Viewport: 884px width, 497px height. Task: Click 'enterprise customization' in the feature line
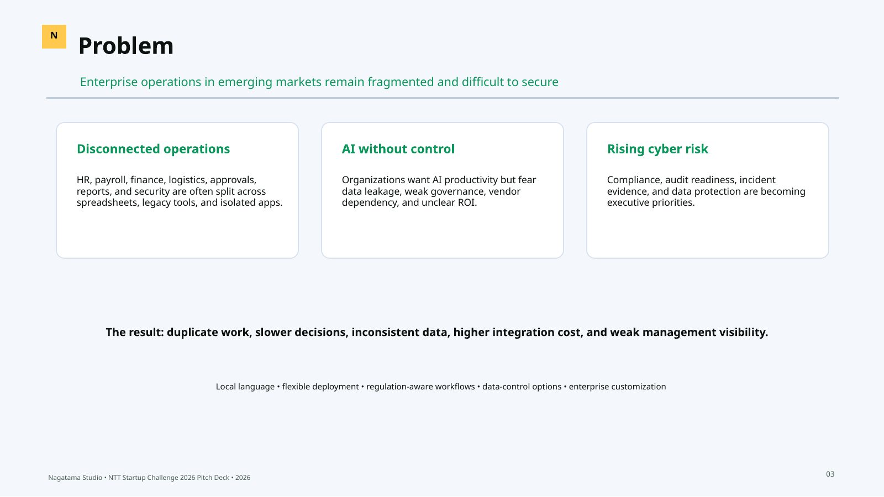coord(618,387)
